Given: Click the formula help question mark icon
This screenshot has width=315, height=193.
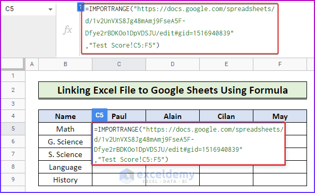Looking at the screenshot, I should [80, 7].
